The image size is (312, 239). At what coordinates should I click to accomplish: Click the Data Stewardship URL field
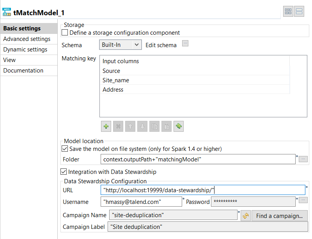(x=202, y=190)
